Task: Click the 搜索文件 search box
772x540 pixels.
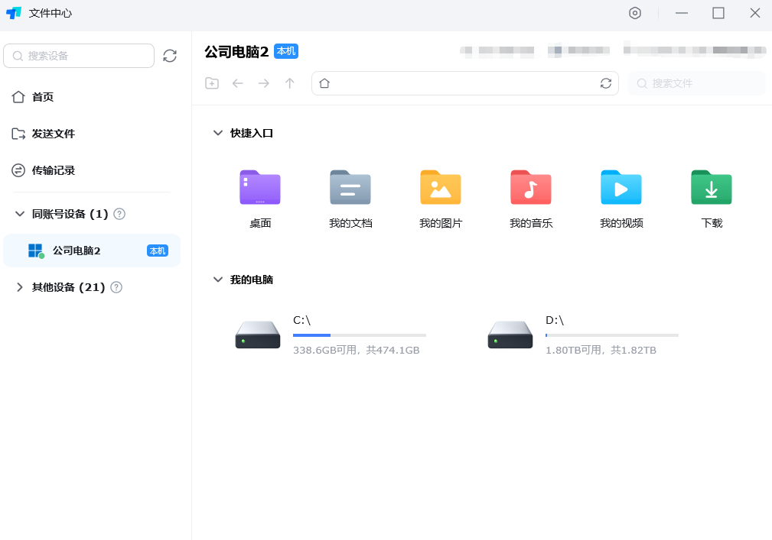Action: [697, 83]
